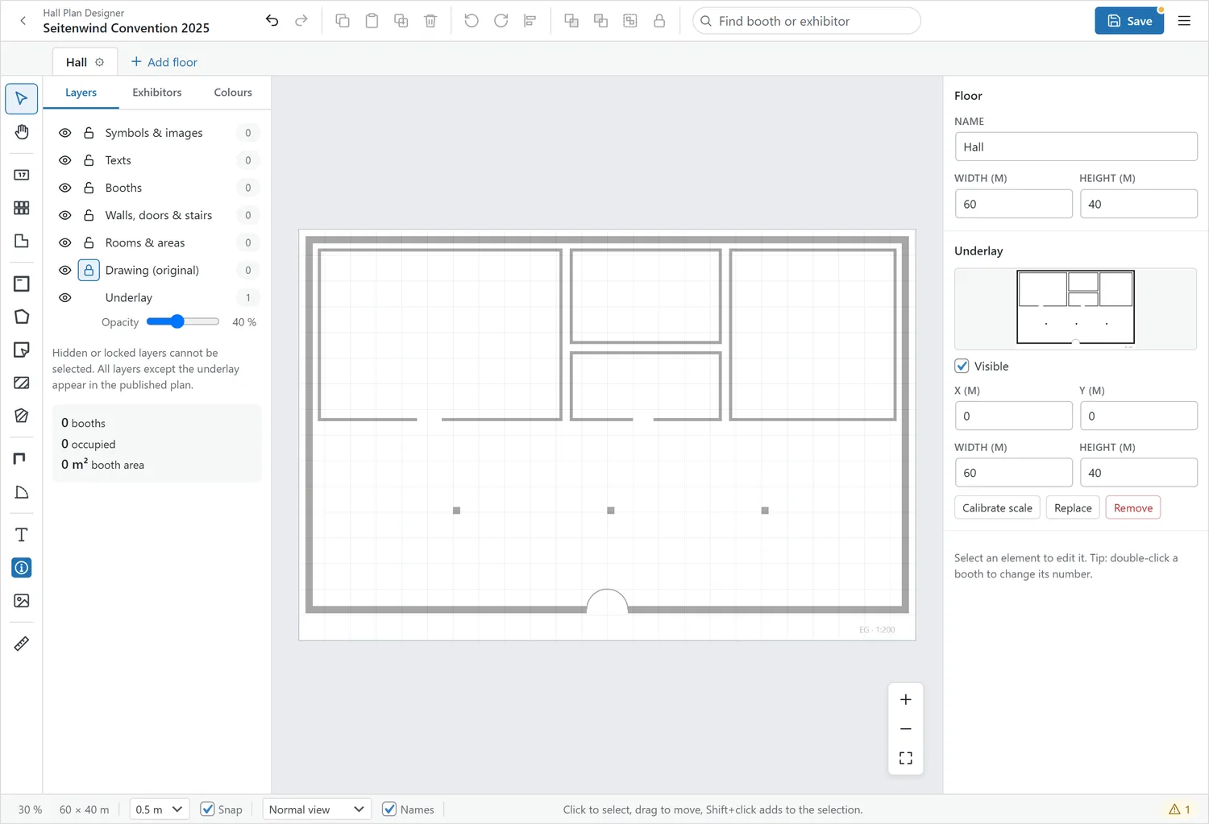Open the hamburger main menu
1209x824 pixels.
[1184, 21]
